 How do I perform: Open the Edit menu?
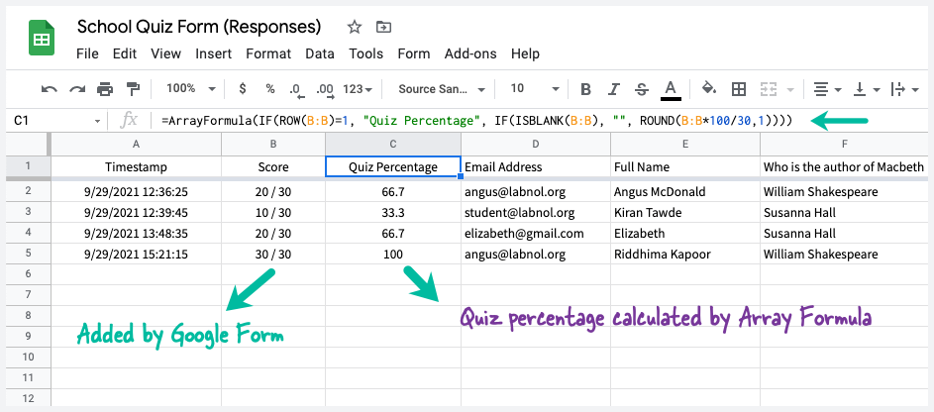[125, 53]
